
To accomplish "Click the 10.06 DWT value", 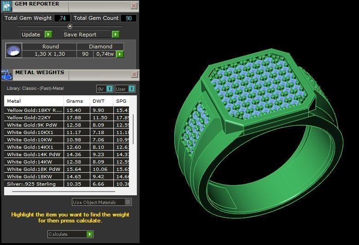I will tap(100, 169).
